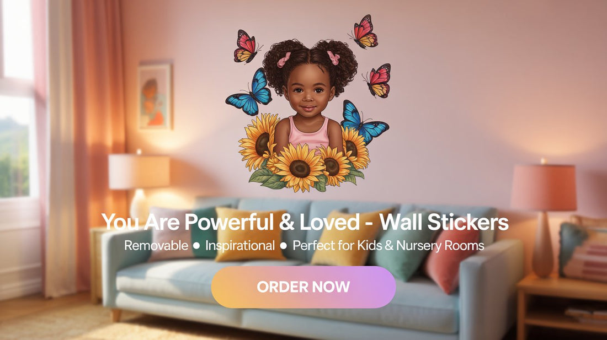This screenshot has height=340, width=607.
Task: Select the large blue butterfly on the left
Action: click(251, 94)
